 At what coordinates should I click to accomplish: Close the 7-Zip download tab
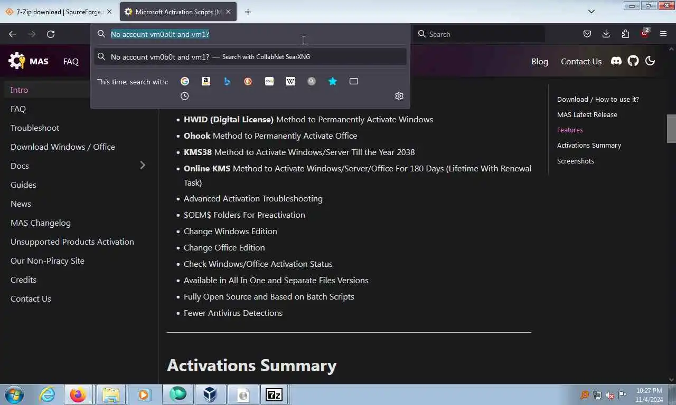[x=109, y=12]
